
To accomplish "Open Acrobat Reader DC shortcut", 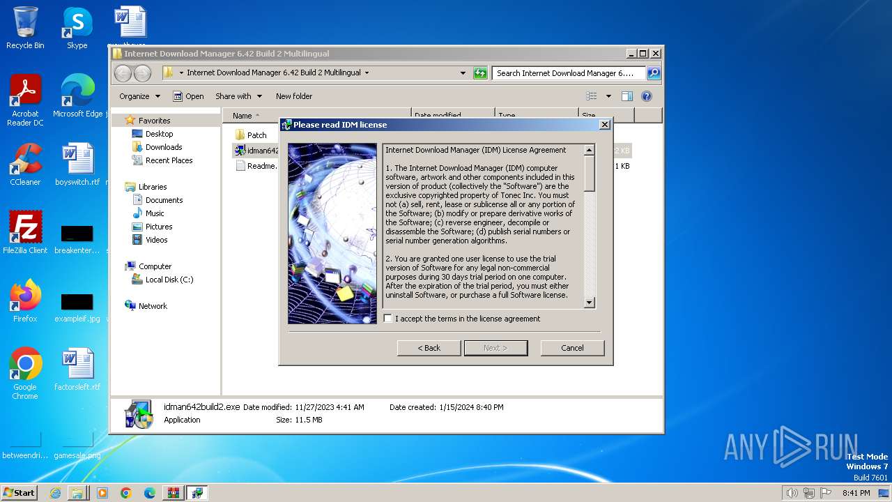I will pyautogui.click(x=25, y=100).
